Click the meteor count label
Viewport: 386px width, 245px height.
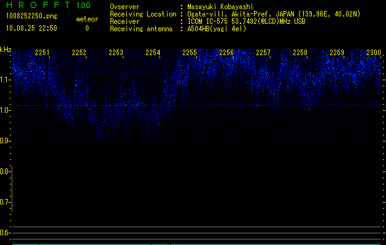[87, 19]
